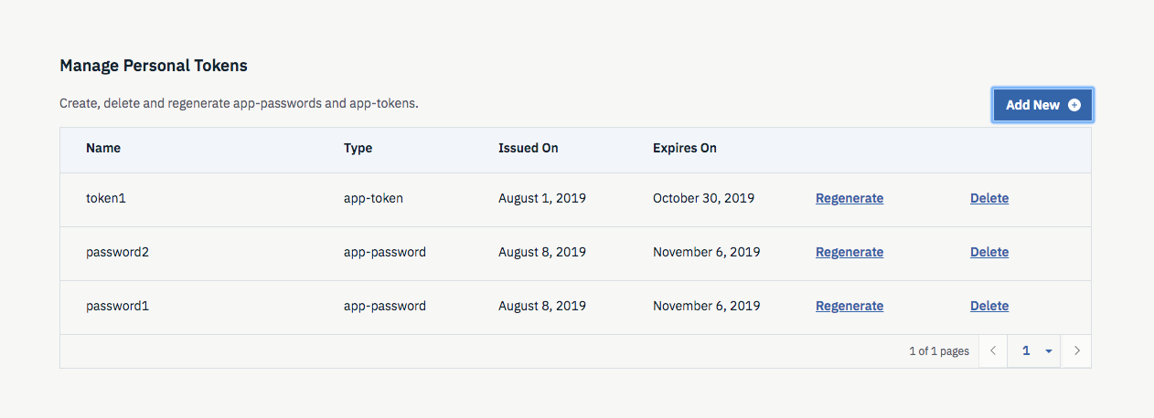The image size is (1154, 418).
Task: Click the Expires On column header
Action: [685, 148]
